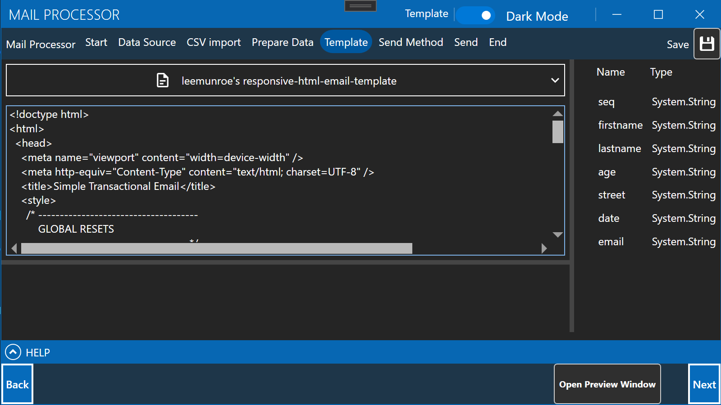Click the vertical scrollbar down arrow
The image size is (721, 405).
558,234
